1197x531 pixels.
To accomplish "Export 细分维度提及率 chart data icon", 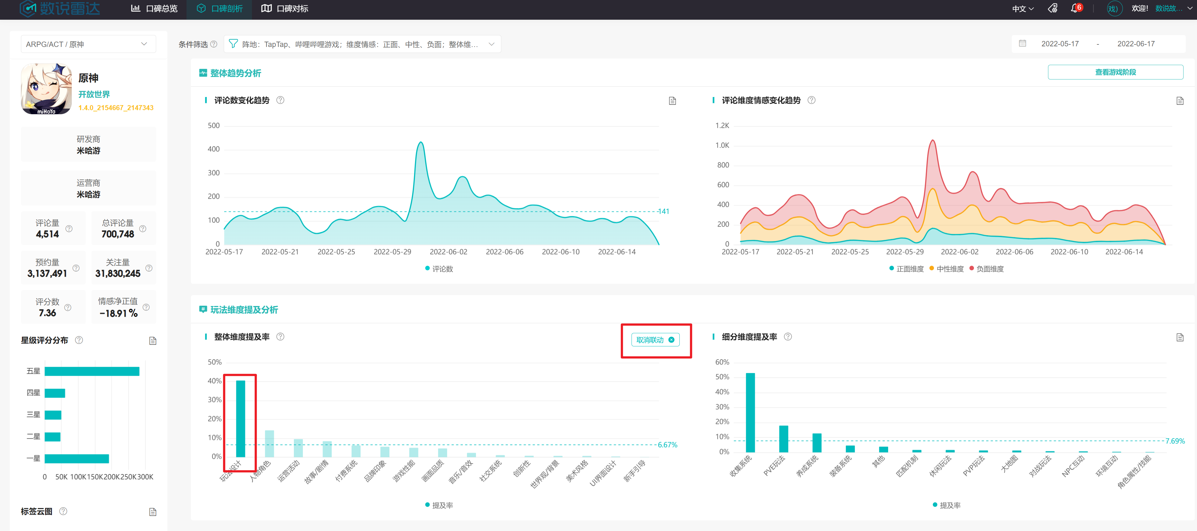I will pyautogui.click(x=1179, y=337).
